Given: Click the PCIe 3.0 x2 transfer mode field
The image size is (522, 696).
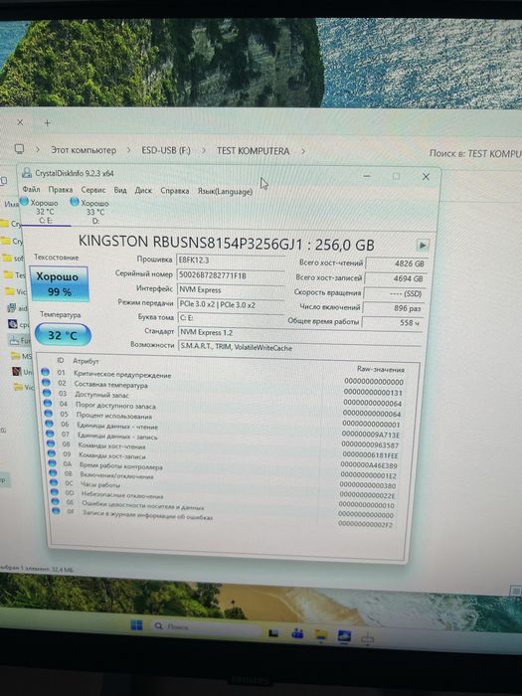Looking at the screenshot, I should (231, 304).
